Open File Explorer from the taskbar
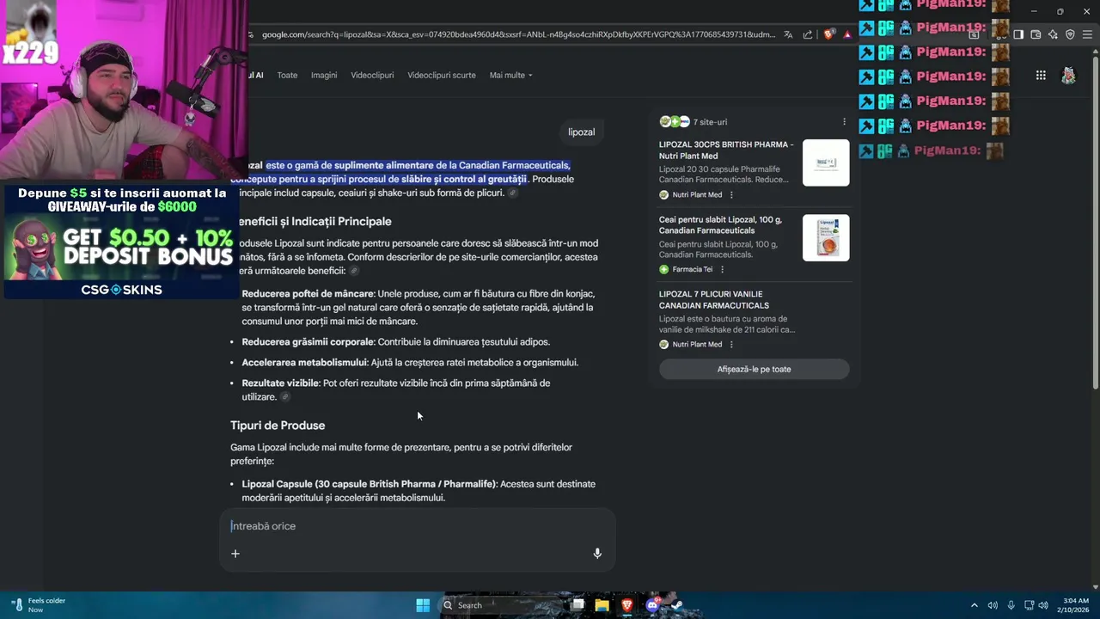The image size is (1100, 619). 602,605
